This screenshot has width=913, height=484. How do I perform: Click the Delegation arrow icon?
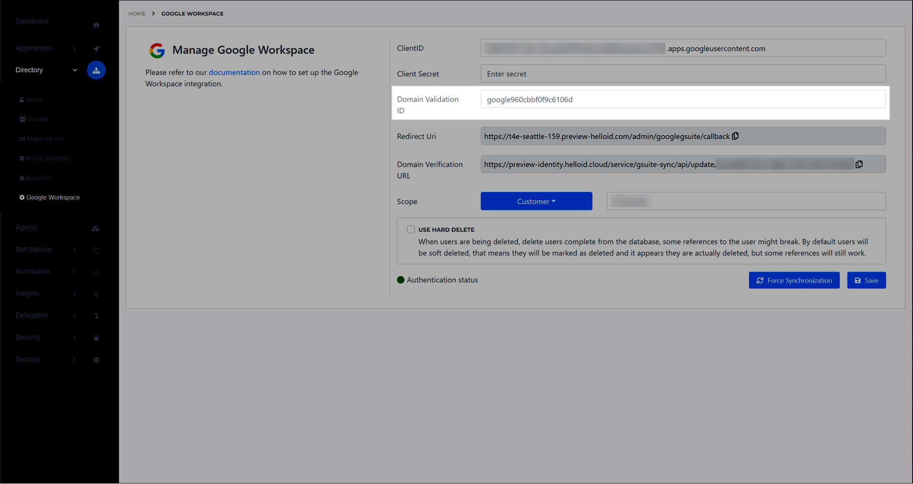96,316
